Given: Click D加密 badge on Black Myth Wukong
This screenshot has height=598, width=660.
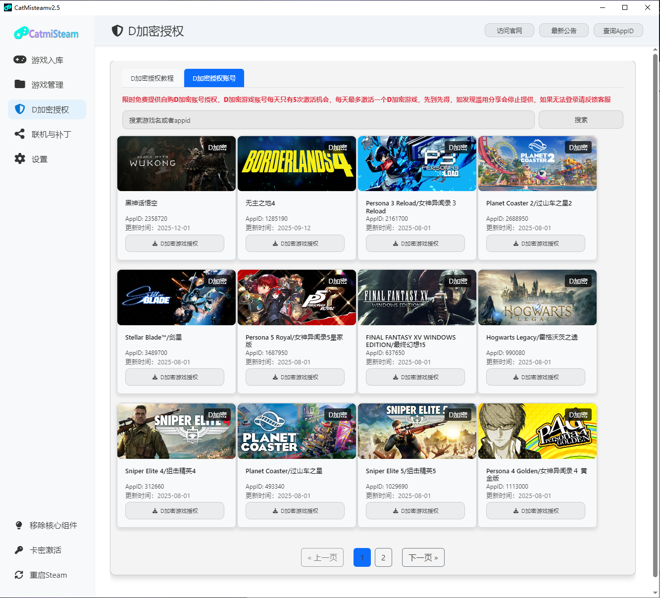Looking at the screenshot, I should click(217, 148).
